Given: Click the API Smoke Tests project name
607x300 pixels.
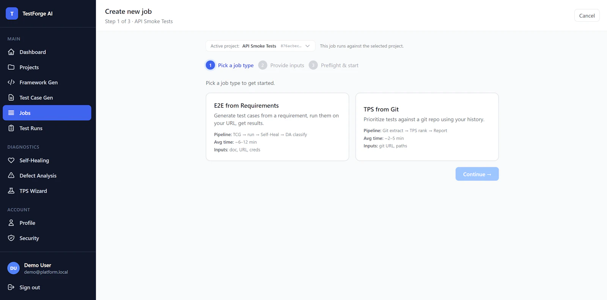Looking at the screenshot, I should 259,46.
